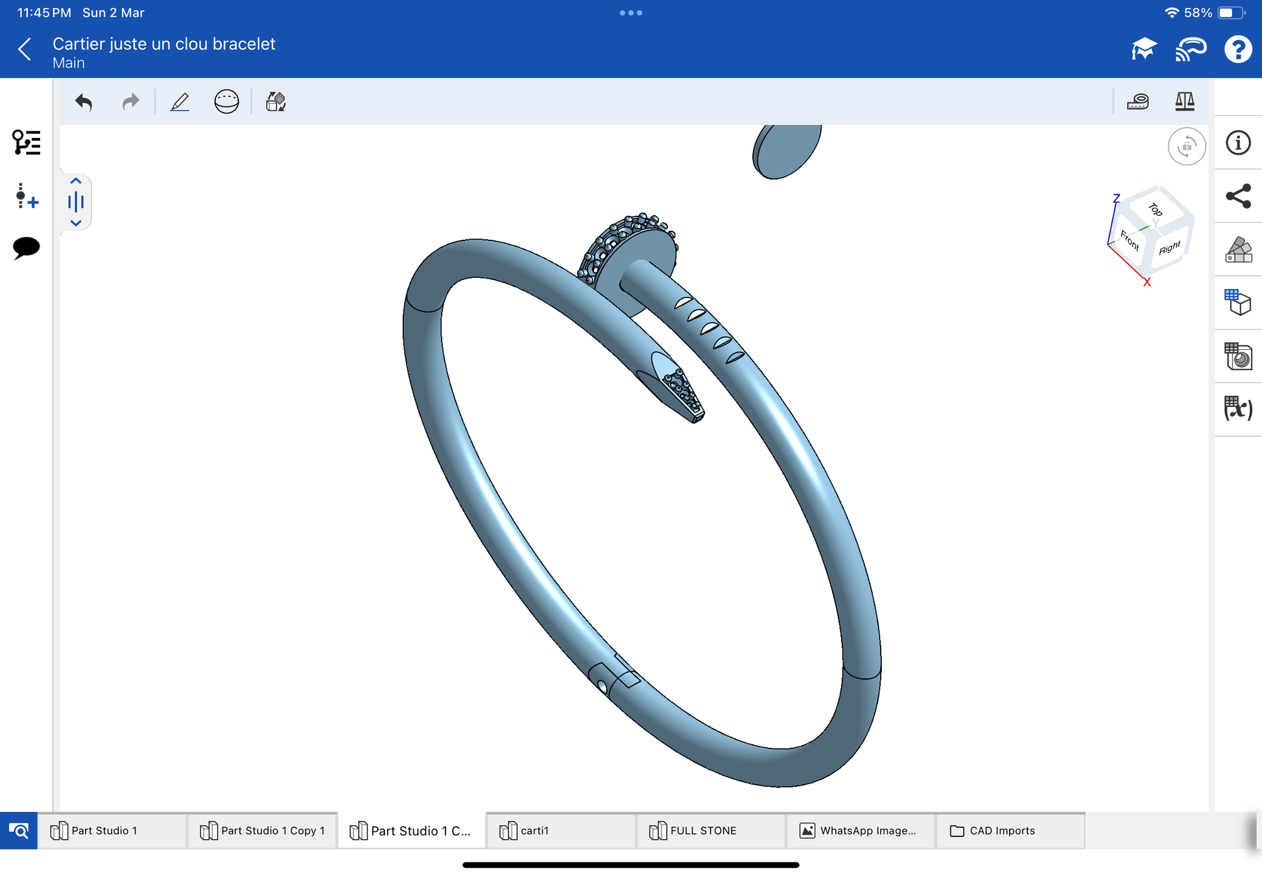Open the comments bubble

coord(26,248)
